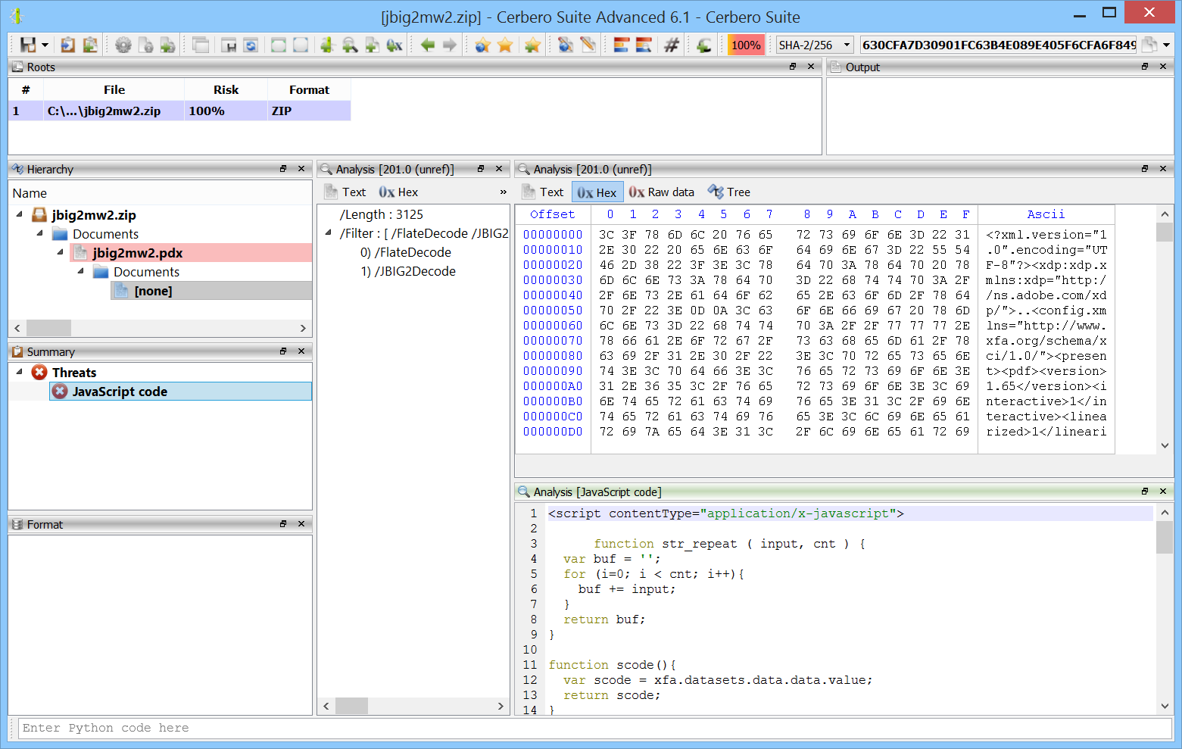This screenshot has width=1182, height=749.
Task: Click the green plus curved arrow icon
Action: 704,45
